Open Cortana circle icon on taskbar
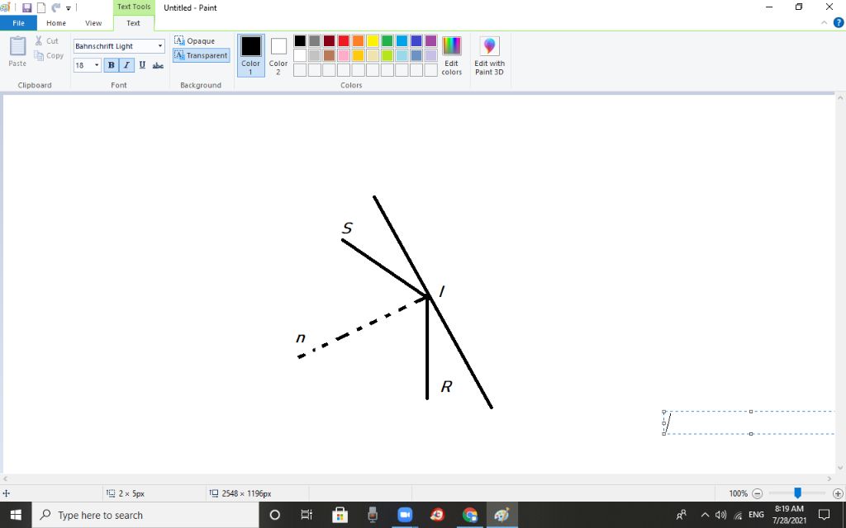Viewport: 846px width, 528px height. pyautogui.click(x=274, y=515)
